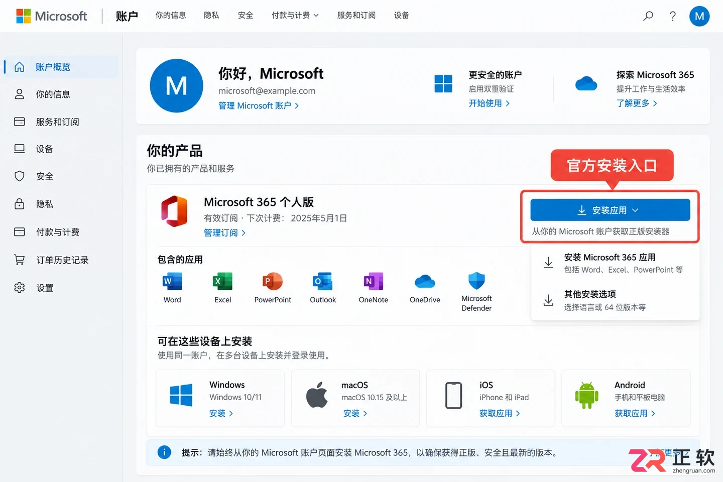The width and height of the screenshot is (723, 482).
Task: Click the Windows logo in device card
Action: [181, 395]
